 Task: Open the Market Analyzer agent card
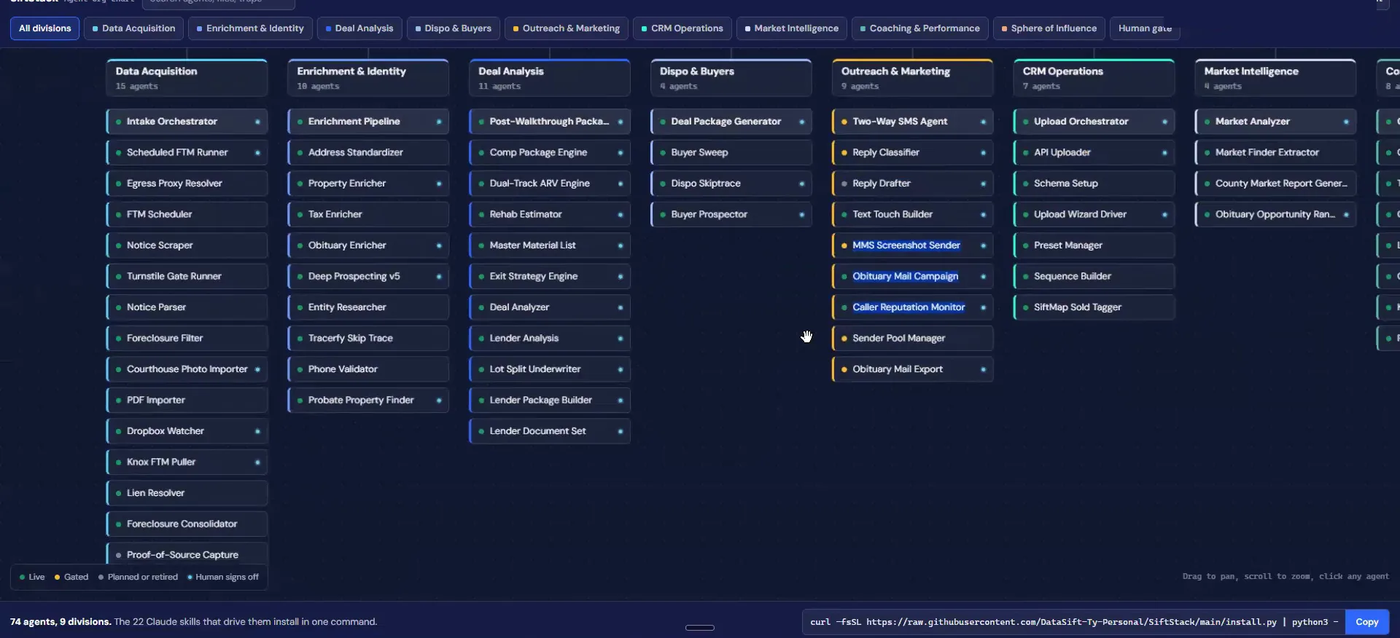tap(1276, 122)
